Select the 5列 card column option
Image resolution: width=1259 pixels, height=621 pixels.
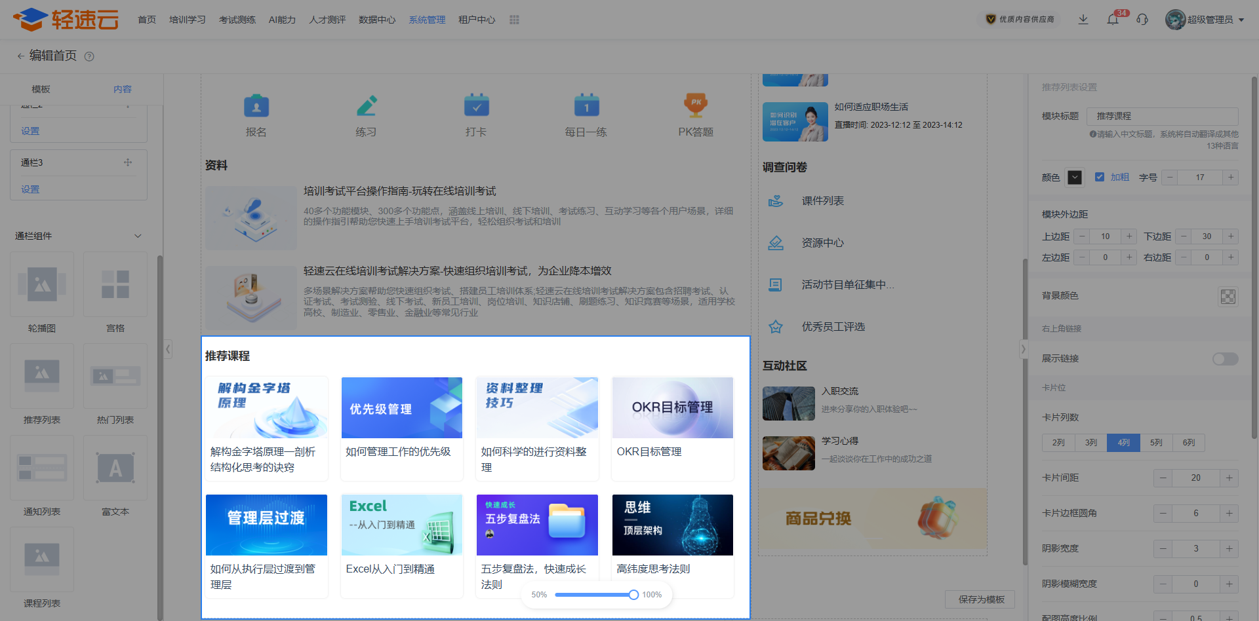(x=1156, y=443)
